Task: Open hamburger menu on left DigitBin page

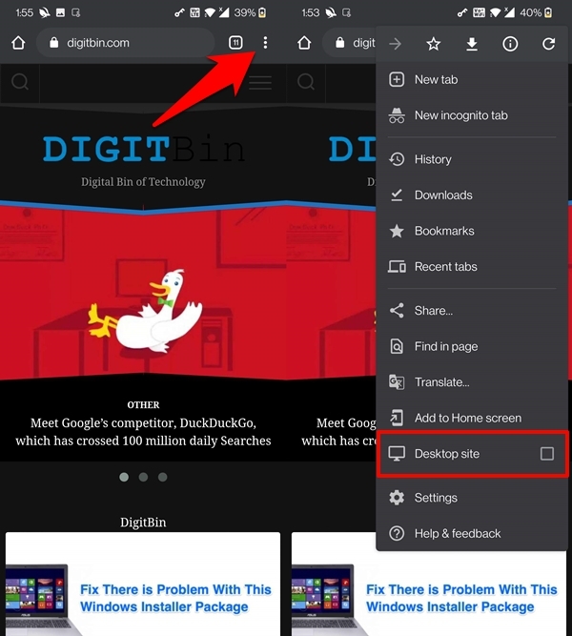Action: click(x=260, y=82)
